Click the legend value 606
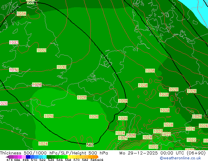 click(x=100, y=160)
